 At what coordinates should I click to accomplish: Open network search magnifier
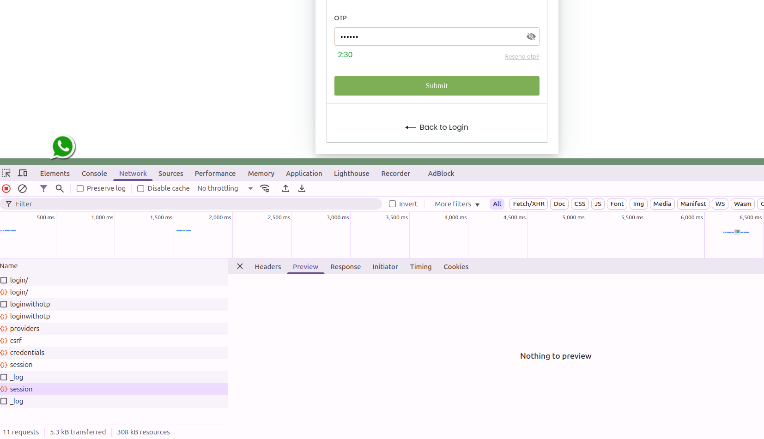60,188
